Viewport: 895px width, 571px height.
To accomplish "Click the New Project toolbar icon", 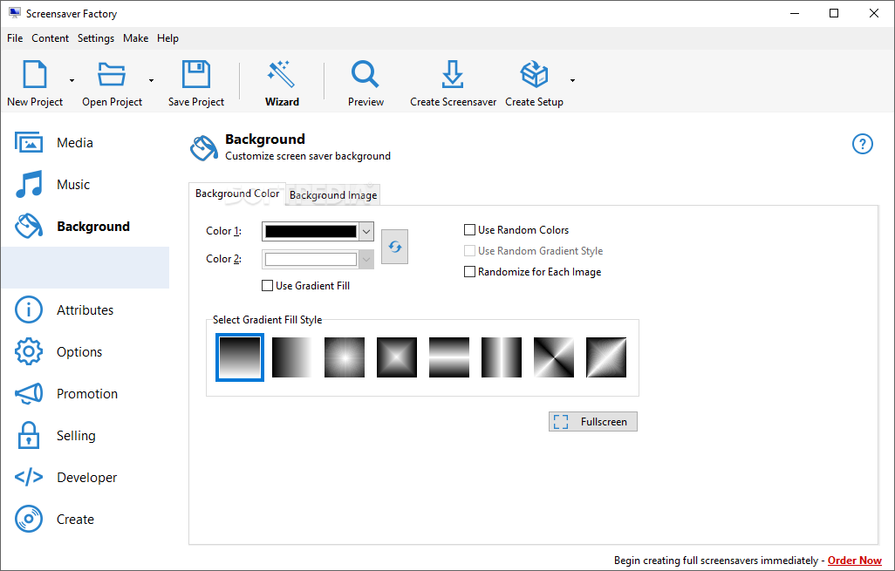I will pyautogui.click(x=34, y=74).
